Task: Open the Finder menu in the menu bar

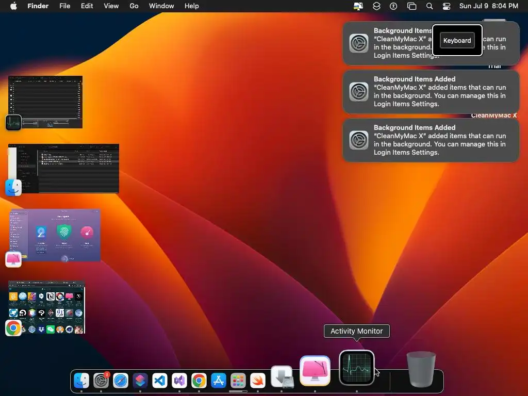Action: (38, 6)
